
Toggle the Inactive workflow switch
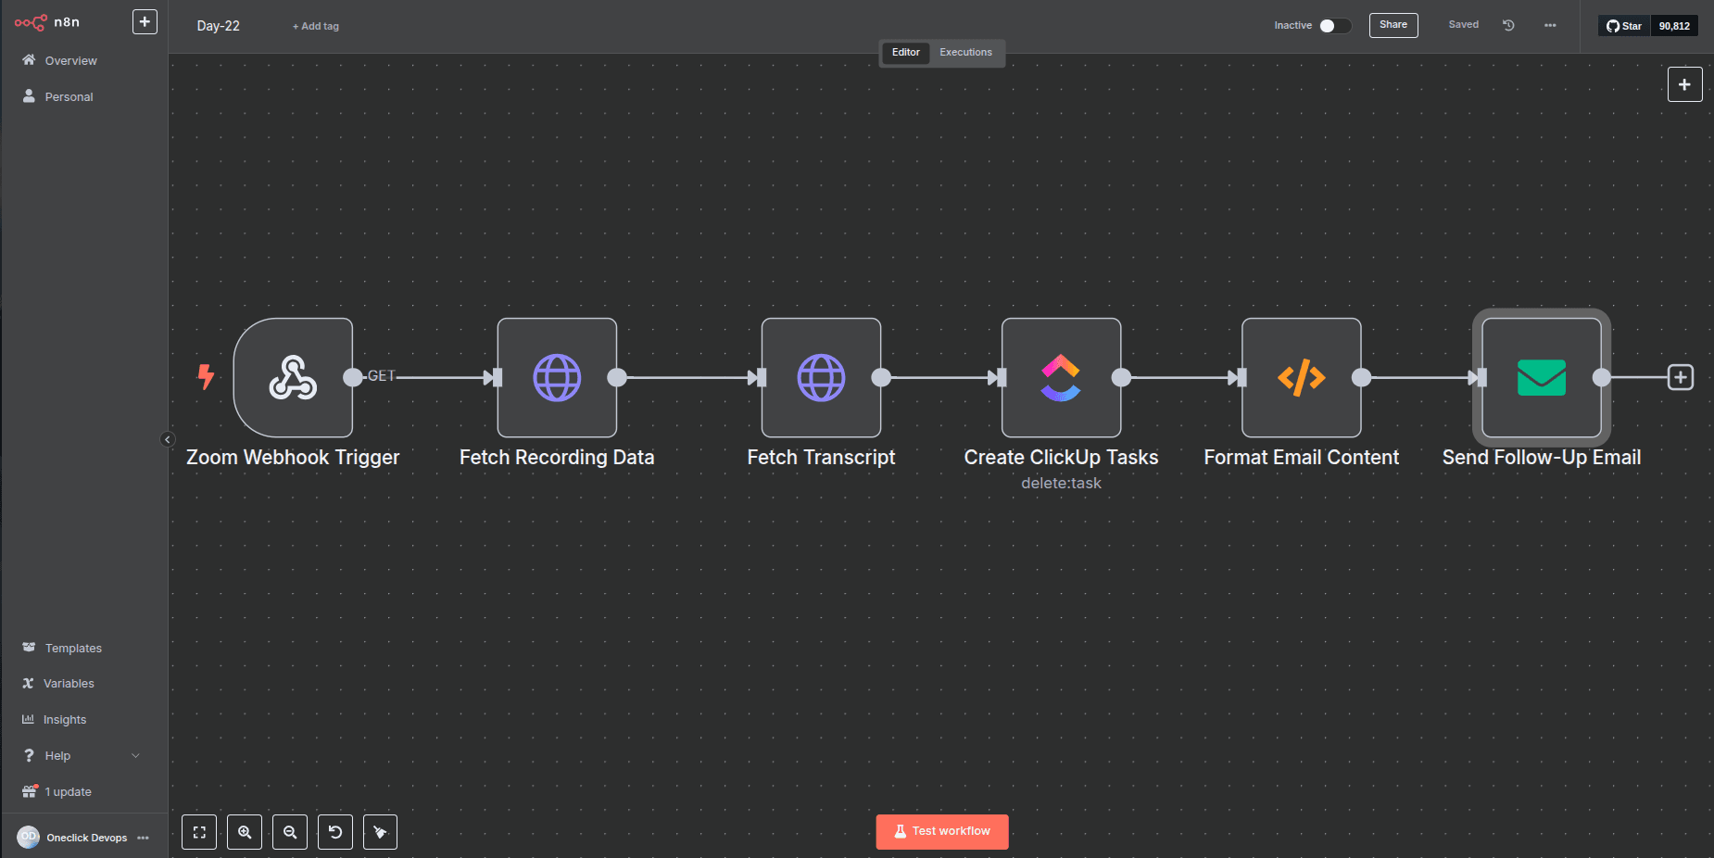(x=1334, y=26)
